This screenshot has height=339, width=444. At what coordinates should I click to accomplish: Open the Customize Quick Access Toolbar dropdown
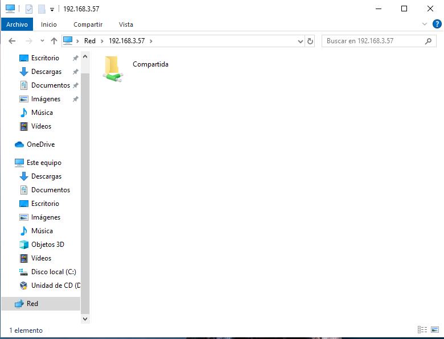tap(52, 9)
